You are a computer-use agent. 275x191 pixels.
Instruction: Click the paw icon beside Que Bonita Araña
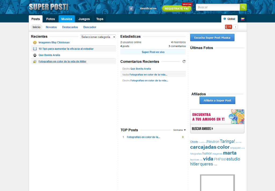pyautogui.click(x=35, y=55)
